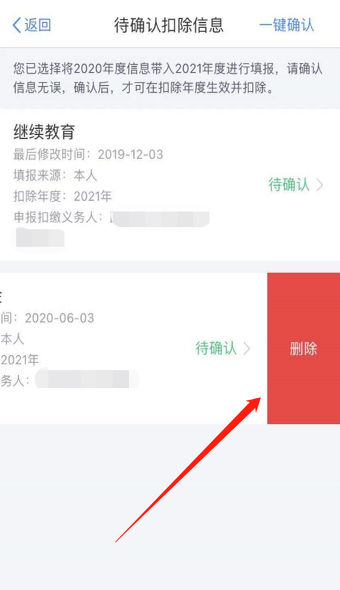This screenshot has height=590, width=340.
Task: Open chevron next to 继续教育 待确认
Action: coord(320,185)
